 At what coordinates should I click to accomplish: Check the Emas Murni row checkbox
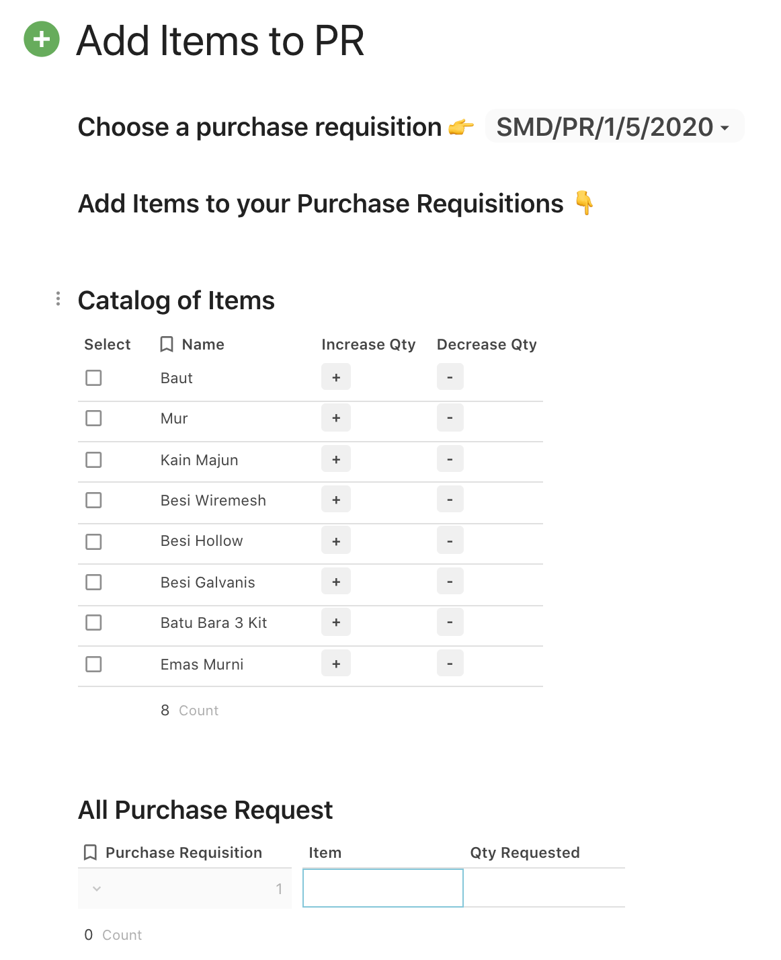coord(94,664)
